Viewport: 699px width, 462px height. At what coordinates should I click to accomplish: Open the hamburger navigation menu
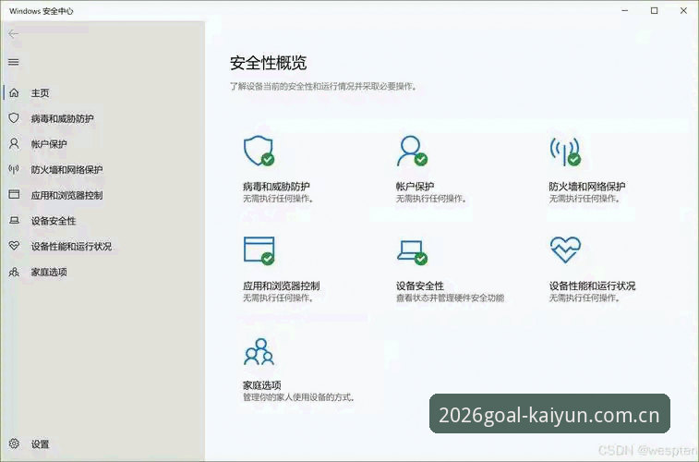click(x=13, y=62)
